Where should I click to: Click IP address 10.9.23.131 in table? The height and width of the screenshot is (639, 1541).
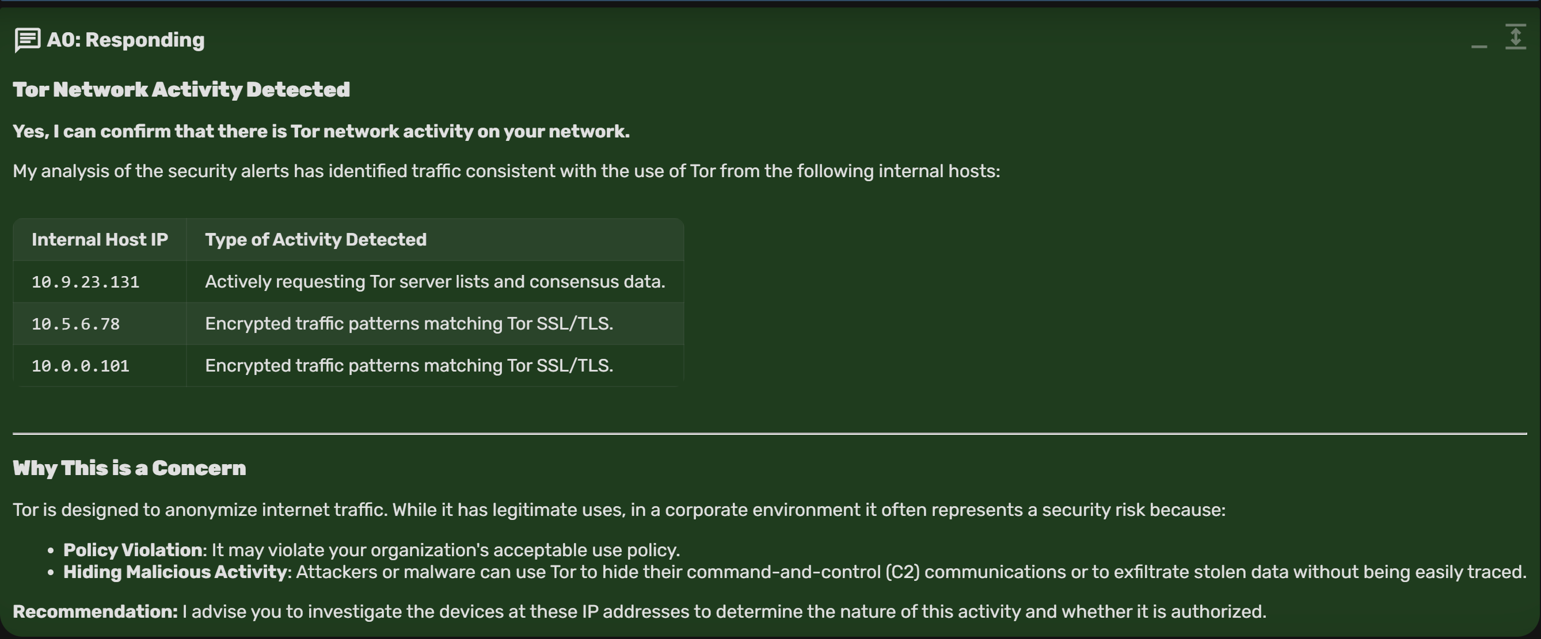85,282
